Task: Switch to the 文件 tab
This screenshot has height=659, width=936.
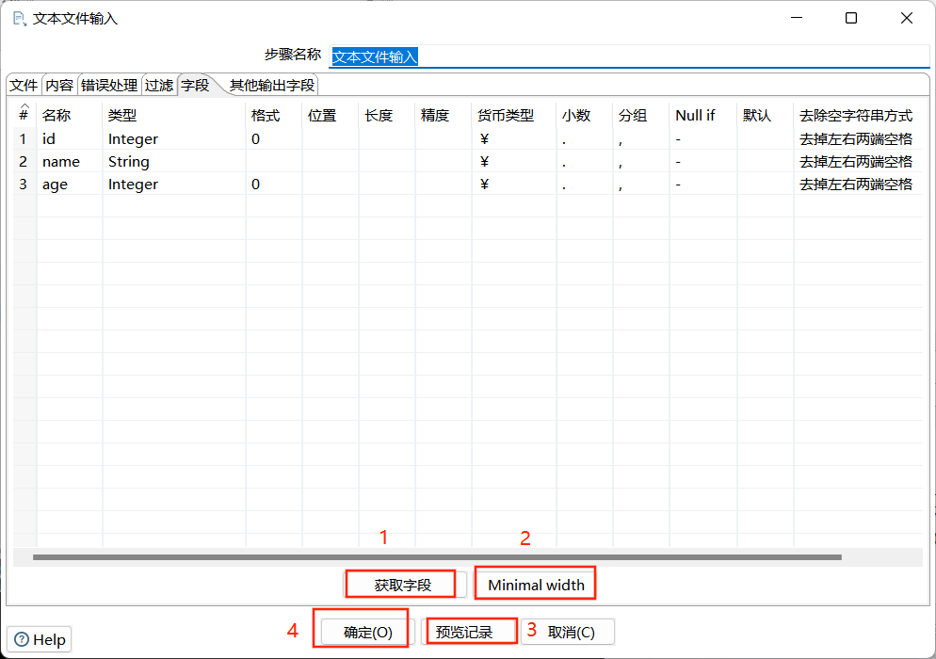Action: (24, 86)
